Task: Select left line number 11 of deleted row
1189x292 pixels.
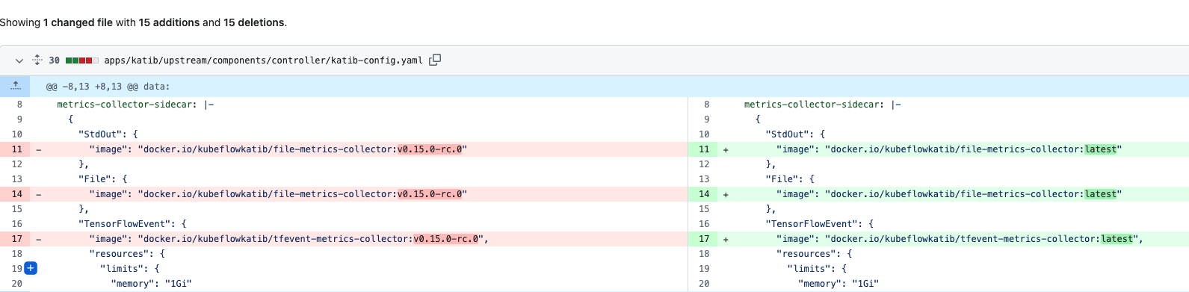Action: tap(16, 149)
